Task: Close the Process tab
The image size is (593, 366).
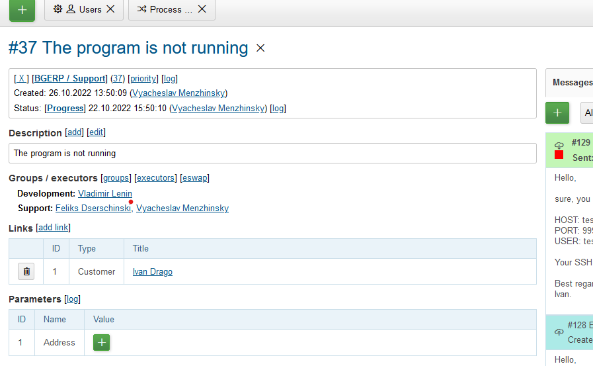Action: (x=202, y=9)
